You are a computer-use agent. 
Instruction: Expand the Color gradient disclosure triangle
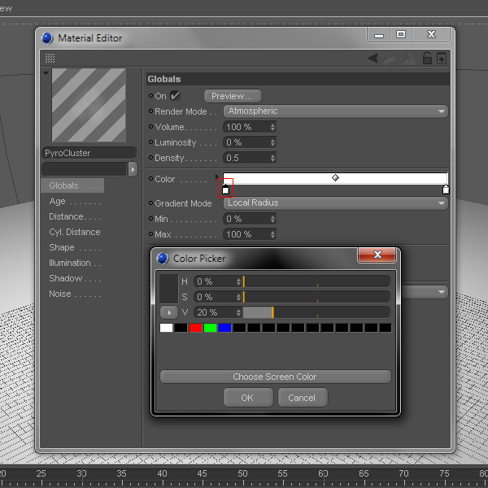pyautogui.click(x=217, y=177)
